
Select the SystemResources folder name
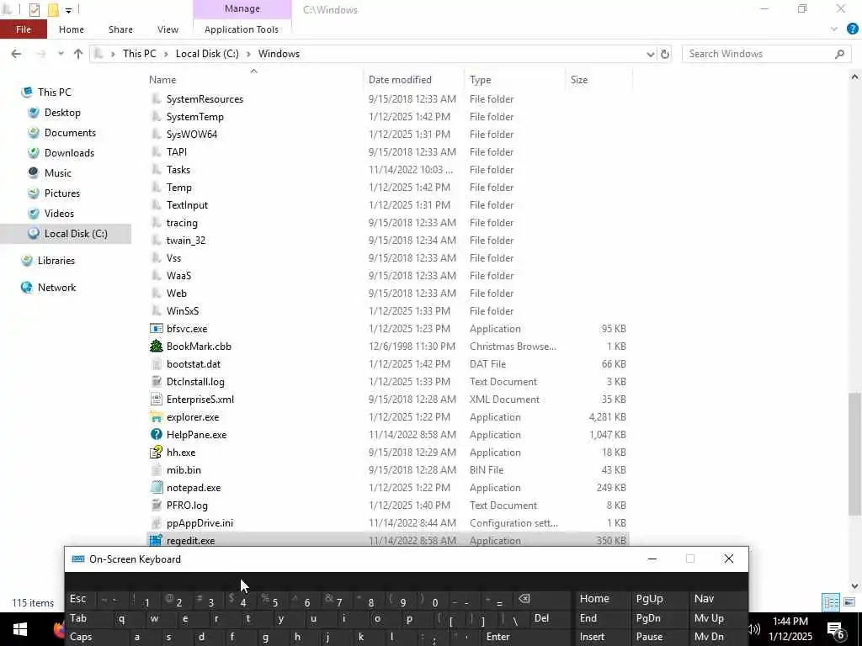point(205,99)
